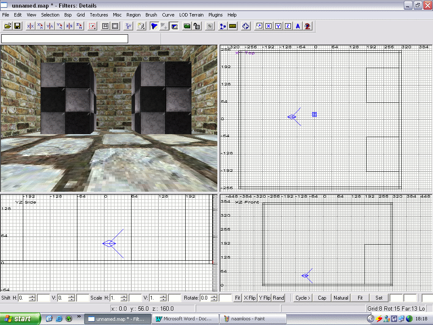Viewport: 433px width, 325px height.
Task: Flip the selection on the Z axis
Action: coord(69,26)
